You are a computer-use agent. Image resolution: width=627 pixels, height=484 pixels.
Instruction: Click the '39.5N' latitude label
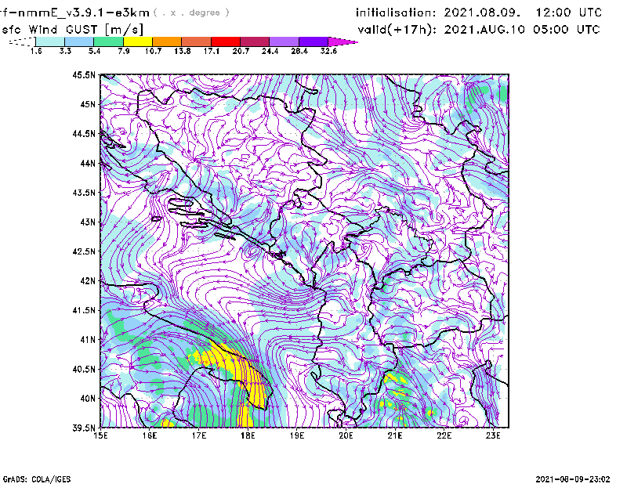pos(85,428)
